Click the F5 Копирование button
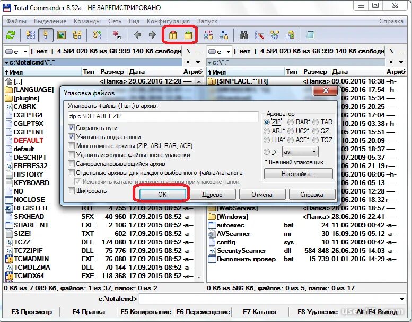412x322 pixels. coord(146,312)
